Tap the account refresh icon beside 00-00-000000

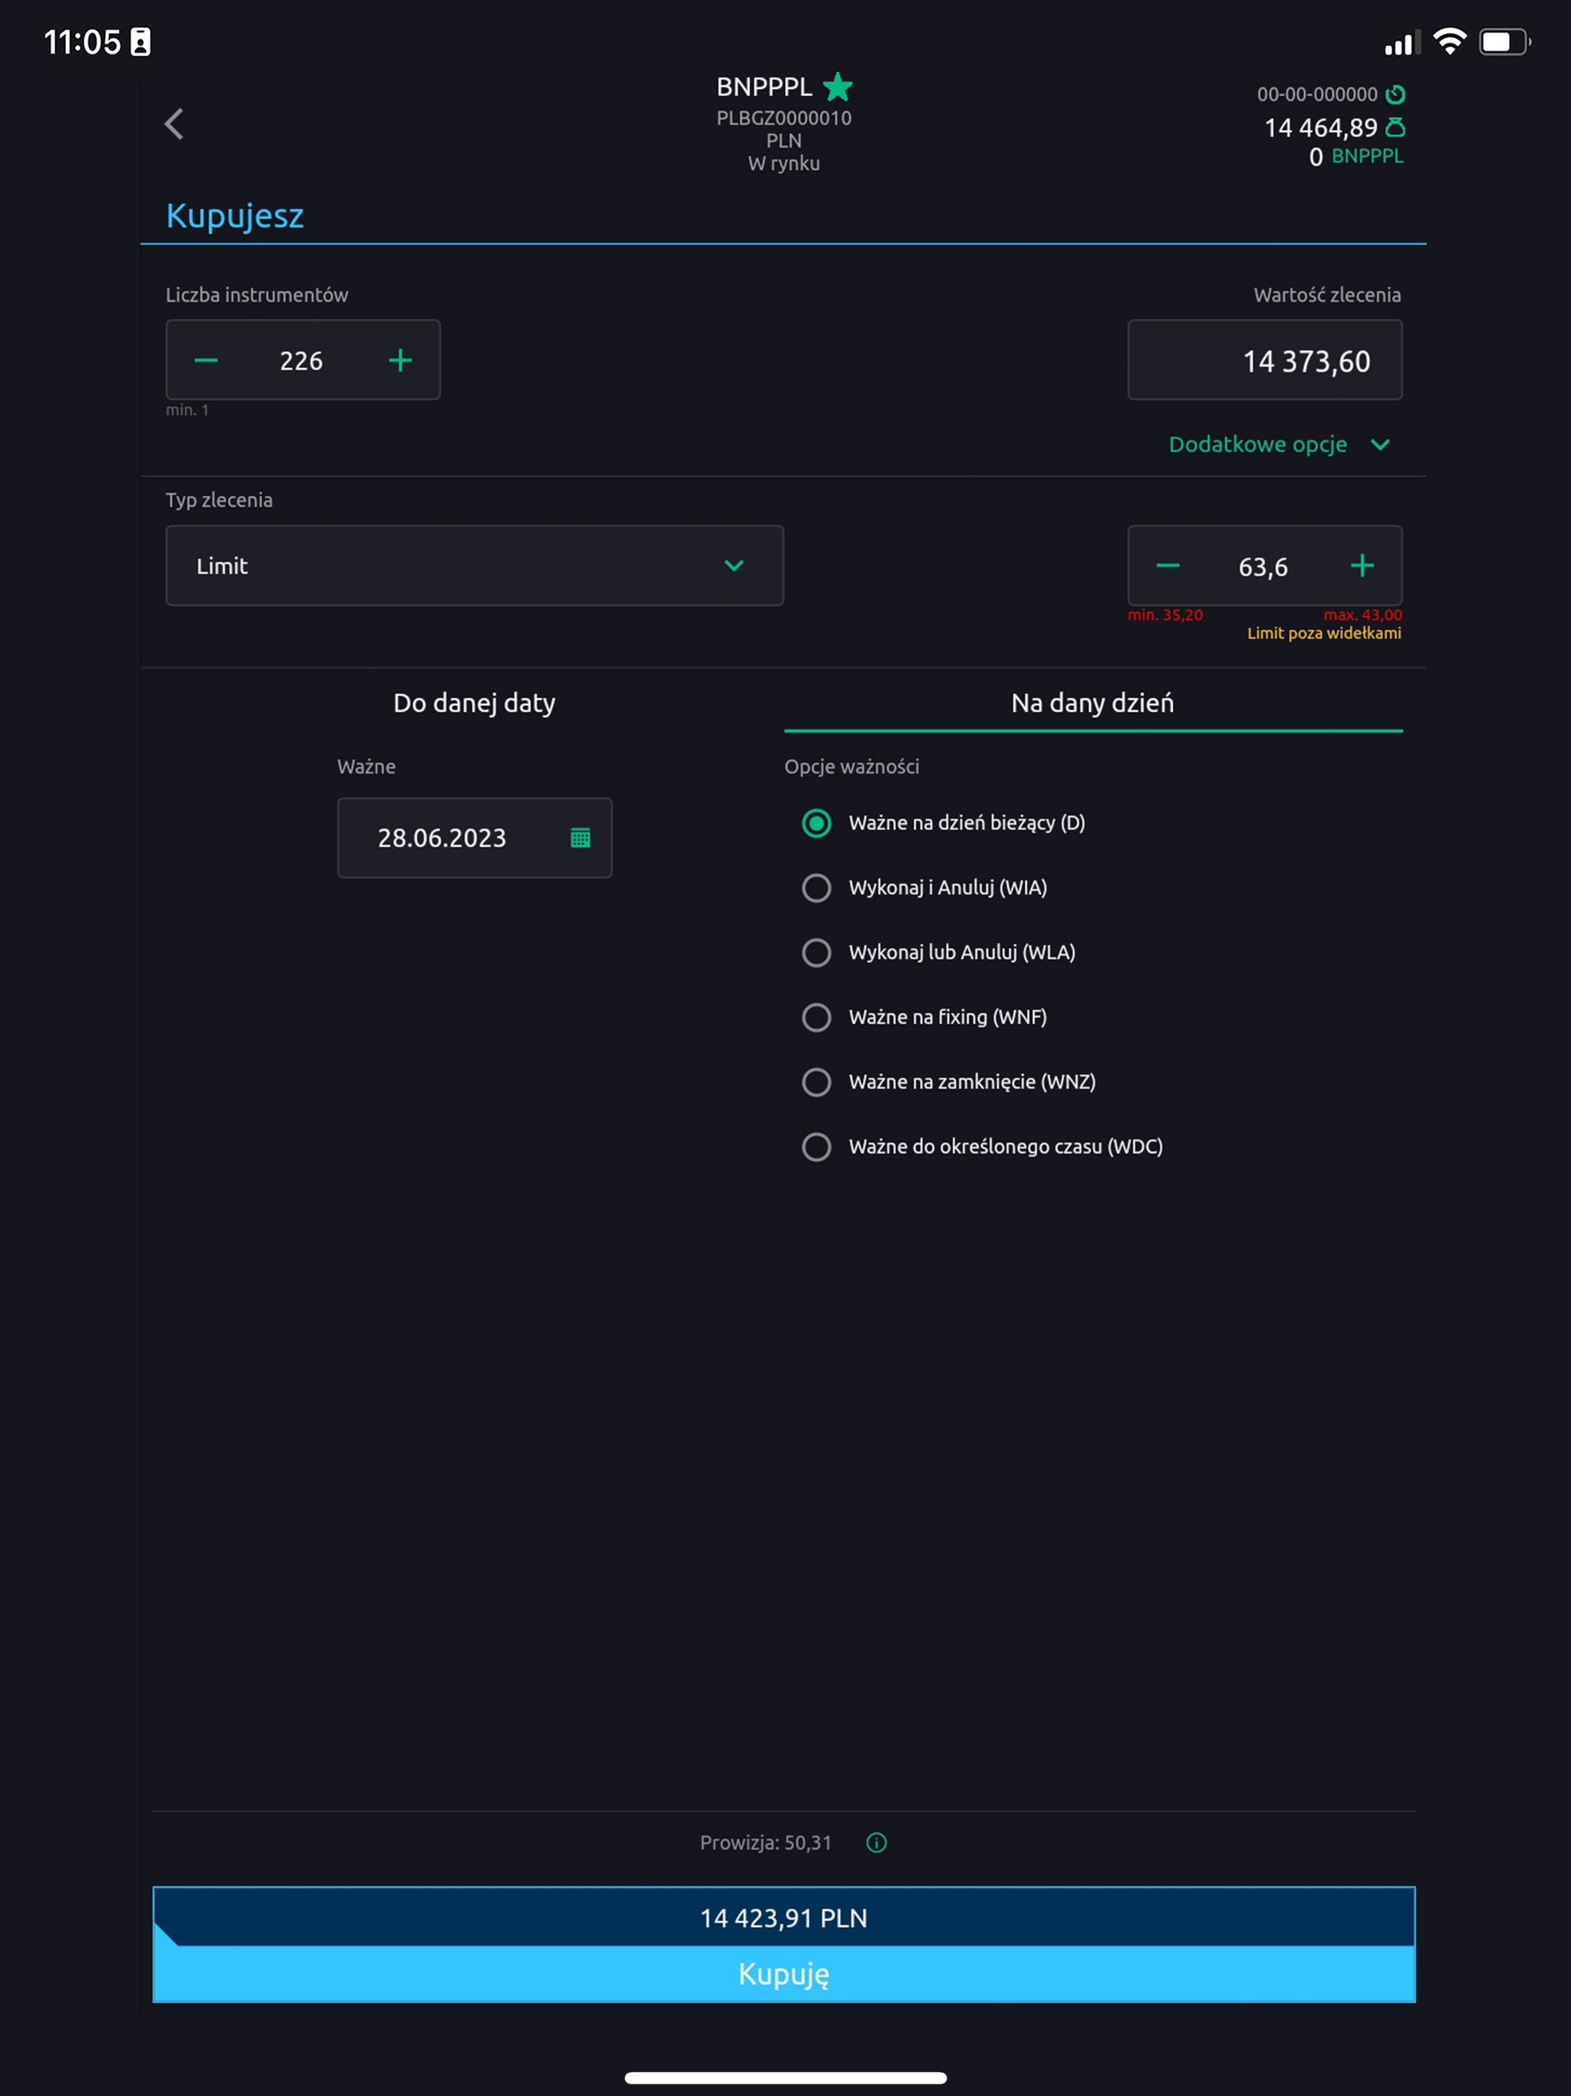click(1395, 95)
